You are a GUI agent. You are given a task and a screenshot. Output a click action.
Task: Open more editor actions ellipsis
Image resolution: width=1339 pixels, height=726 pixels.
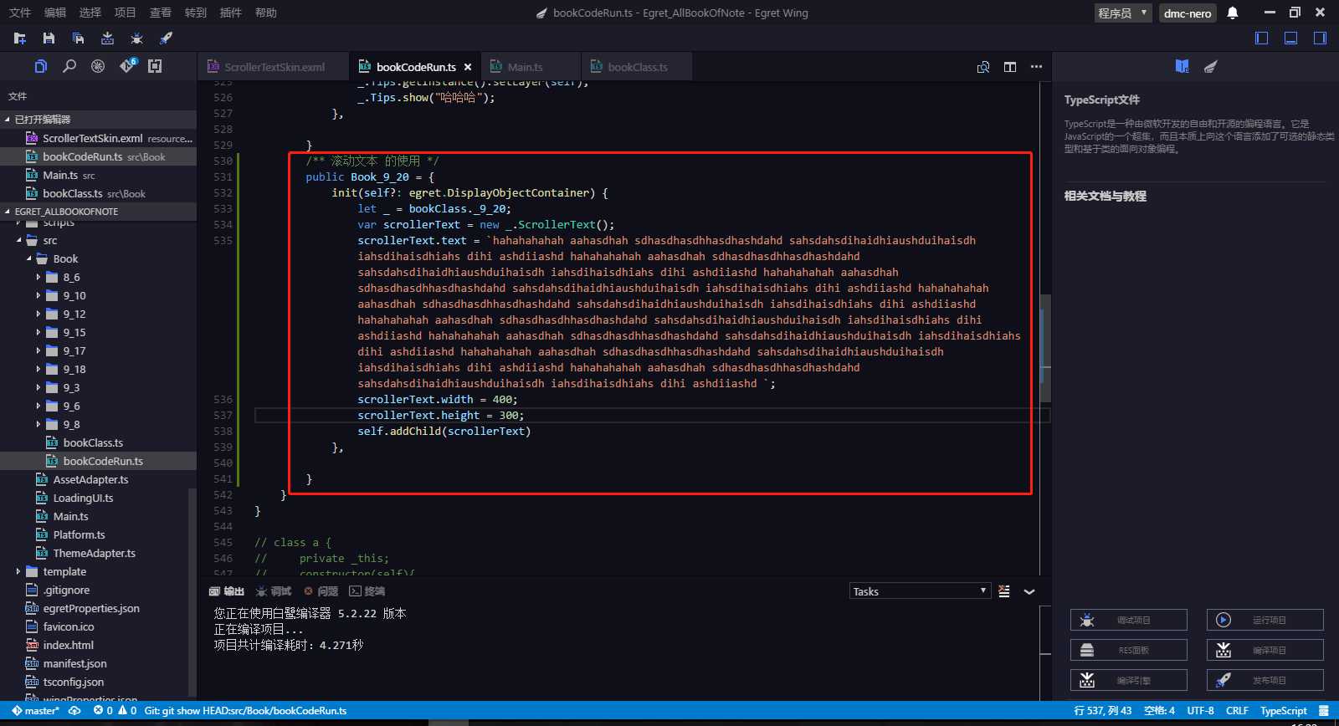(x=1036, y=67)
